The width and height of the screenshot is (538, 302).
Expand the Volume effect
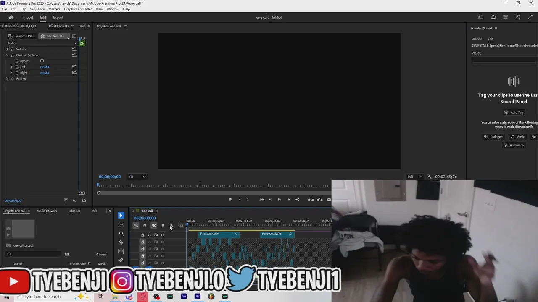[7, 49]
